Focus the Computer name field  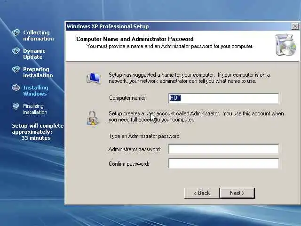224,98
